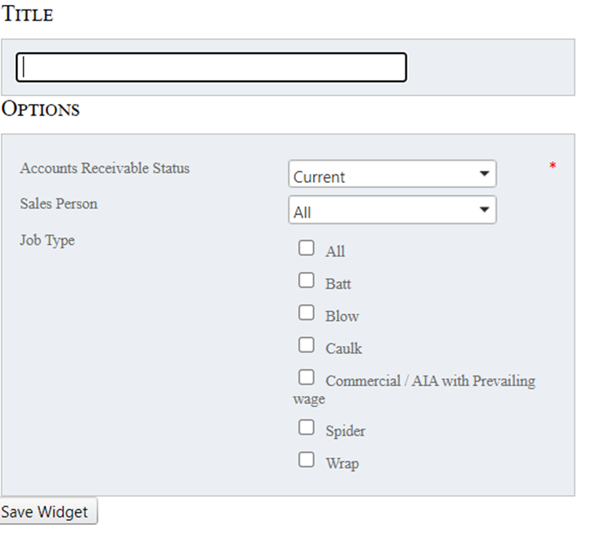Click the arrow on the Sales Person combo box
The height and width of the screenshot is (533, 593).
click(484, 210)
